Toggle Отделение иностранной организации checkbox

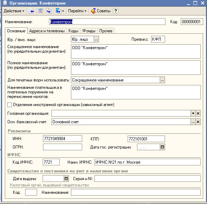(10, 105)
